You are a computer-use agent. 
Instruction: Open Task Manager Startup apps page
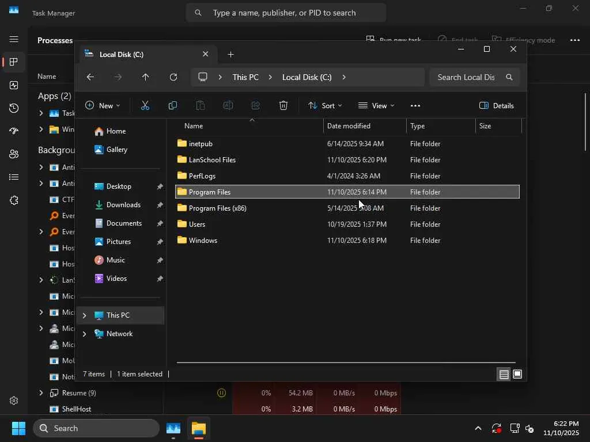coord(14,131)
